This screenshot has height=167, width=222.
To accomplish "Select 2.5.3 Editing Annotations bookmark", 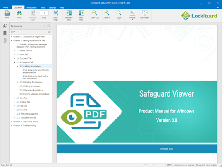I will [30, 86].
